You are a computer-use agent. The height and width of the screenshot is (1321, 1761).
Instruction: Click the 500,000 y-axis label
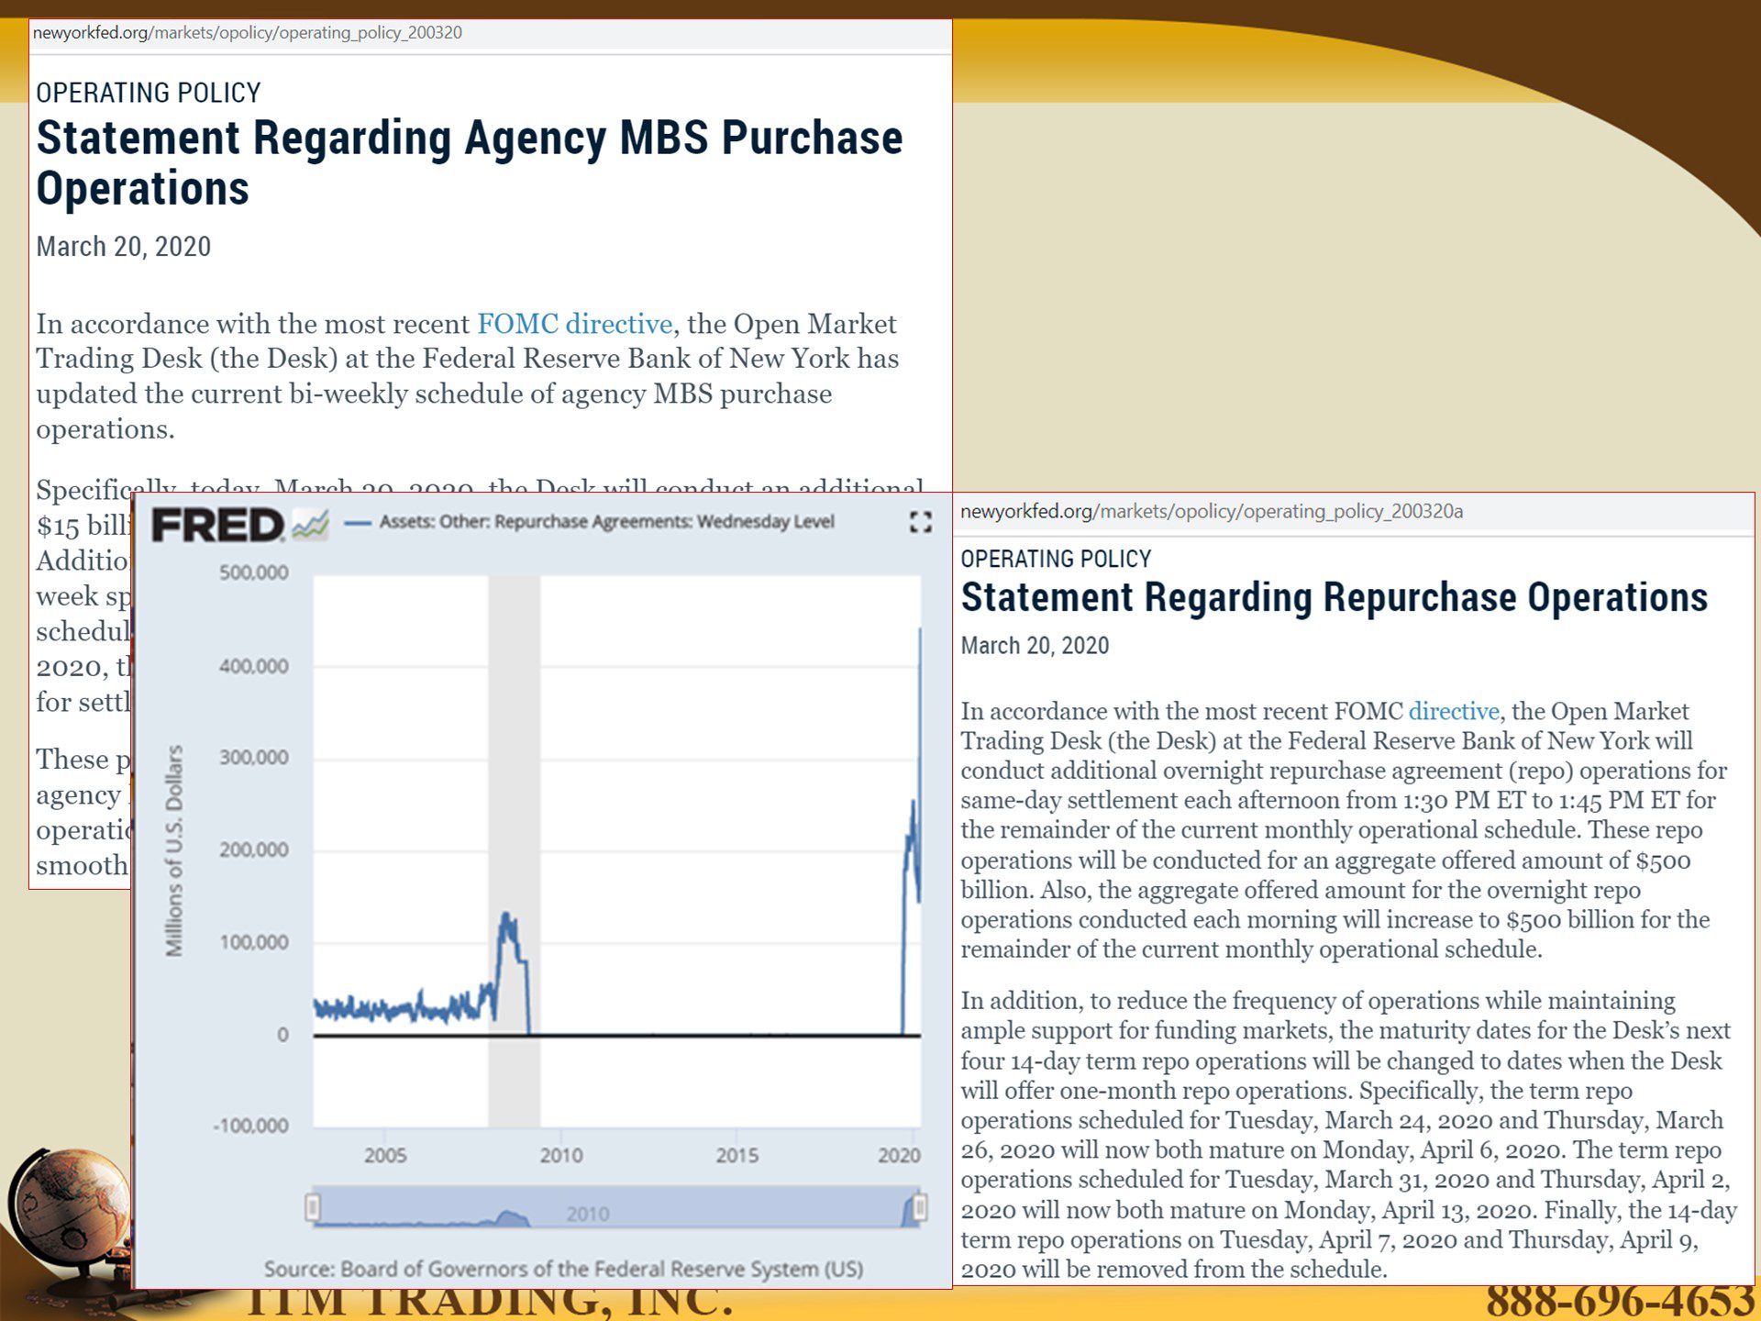click(254, 572)
